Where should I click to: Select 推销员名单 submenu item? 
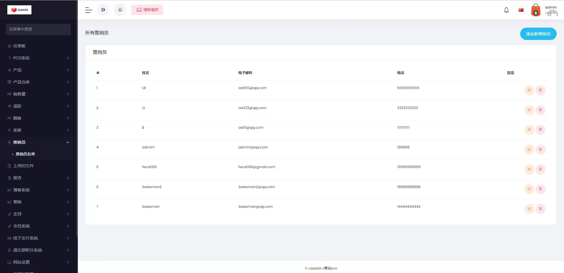tap(25, 154)
